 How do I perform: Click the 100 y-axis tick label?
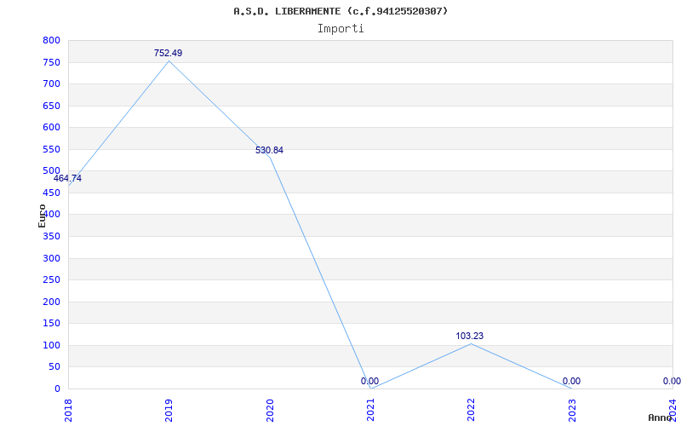51,346
